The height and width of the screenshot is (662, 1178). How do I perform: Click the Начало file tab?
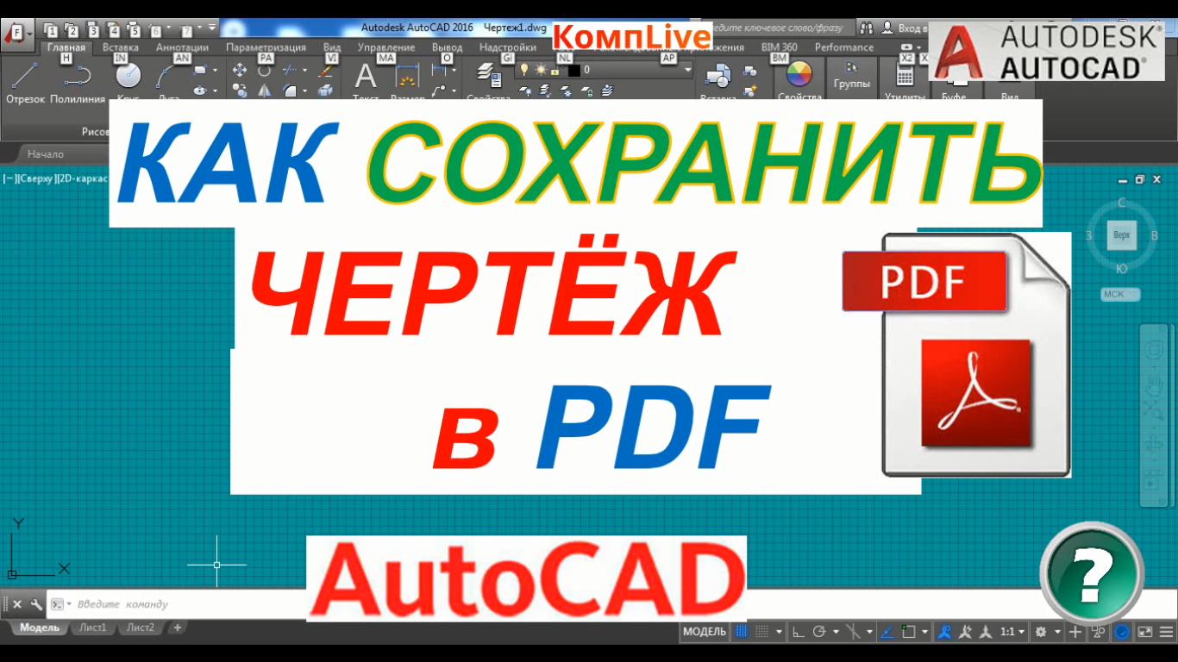(x=46, y=154)
